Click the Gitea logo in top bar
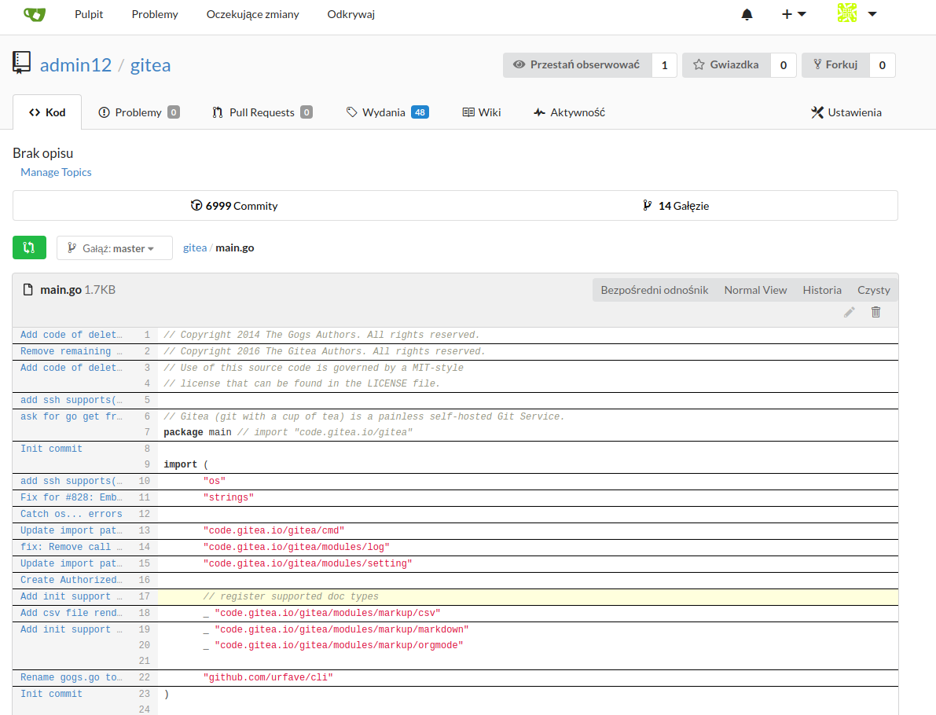Viewport: 936px width, 715px height. click(35, 14)
